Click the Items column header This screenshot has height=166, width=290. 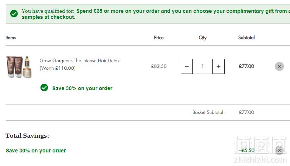click(x=11, y=38)
